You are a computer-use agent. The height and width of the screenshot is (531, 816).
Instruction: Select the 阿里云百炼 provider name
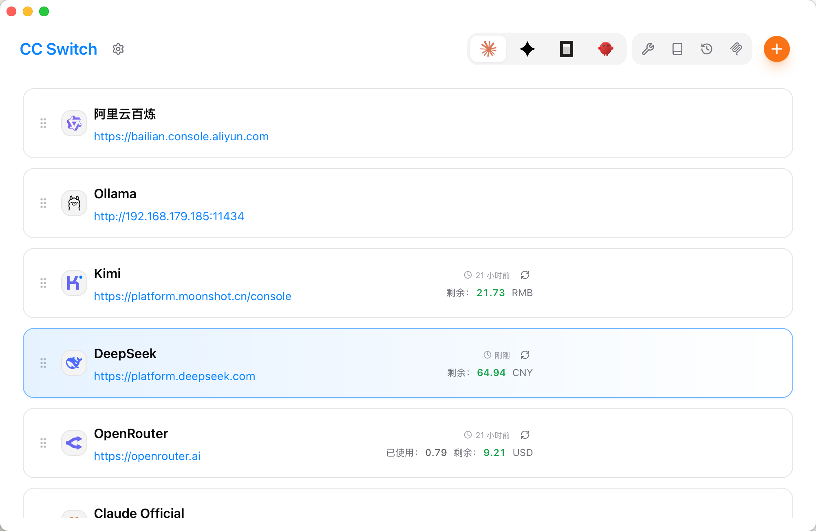[125, 114]
